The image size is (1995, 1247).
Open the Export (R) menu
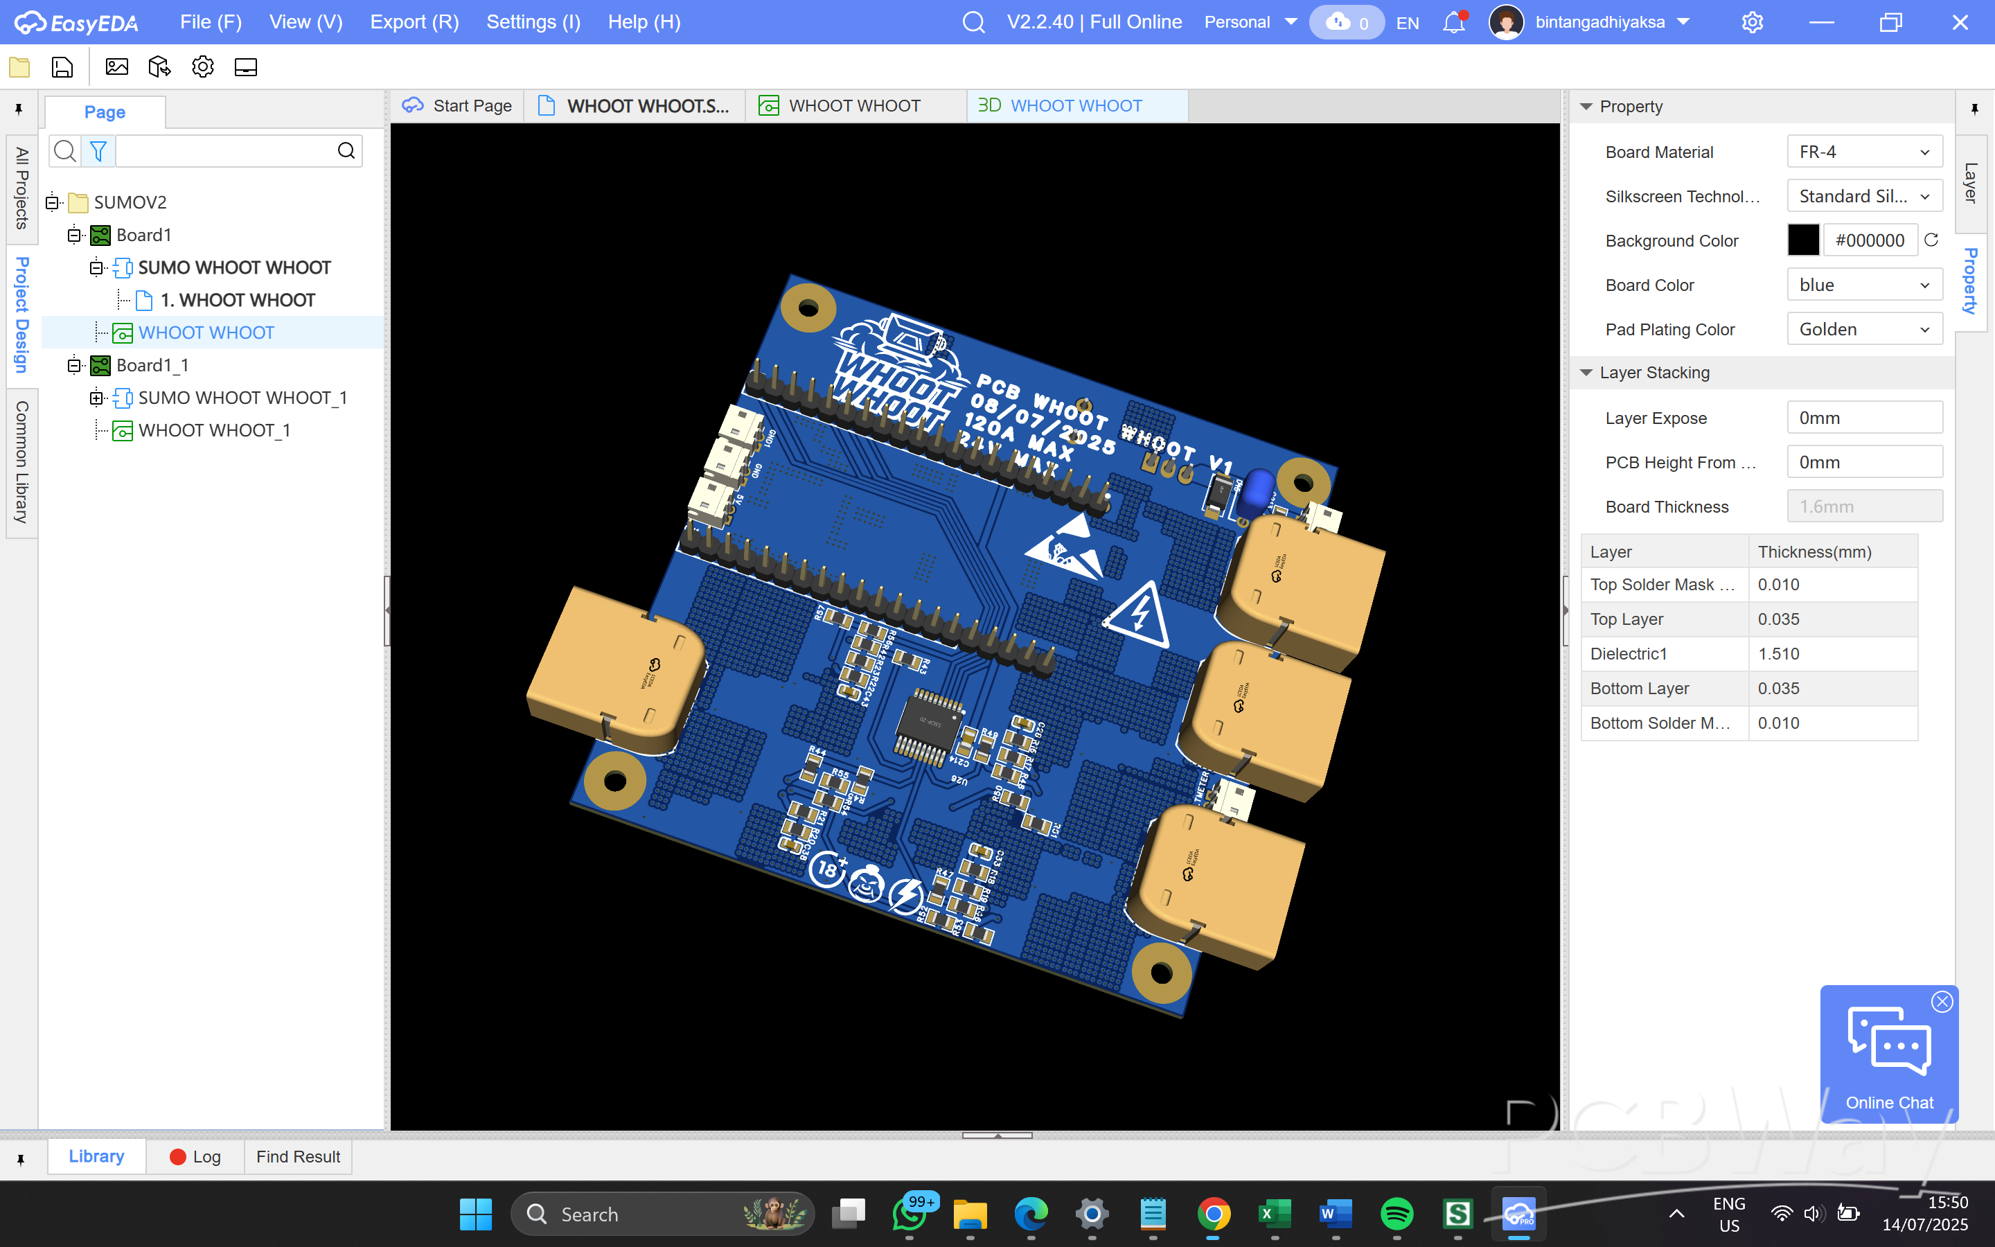(414, 22)
